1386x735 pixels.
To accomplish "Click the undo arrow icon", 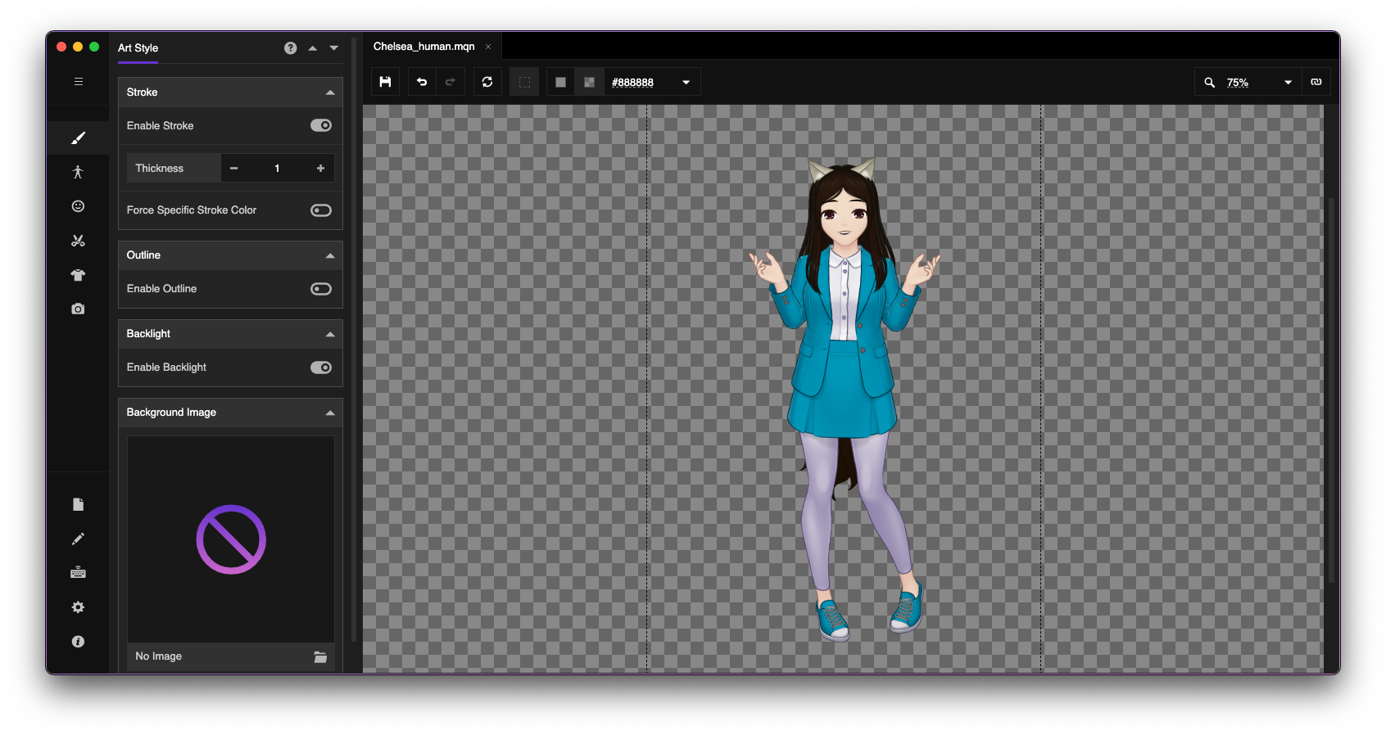I will 422,82.
